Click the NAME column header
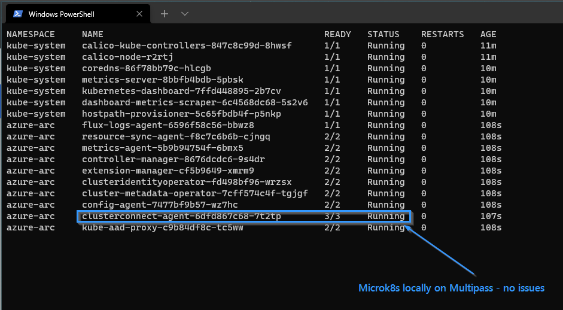Screen dimensions: 563x310 (93, 35)
